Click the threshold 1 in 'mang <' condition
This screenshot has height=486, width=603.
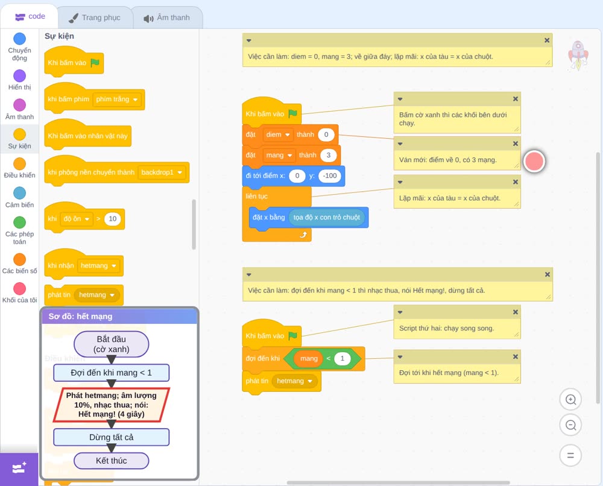tap(343, 359)
